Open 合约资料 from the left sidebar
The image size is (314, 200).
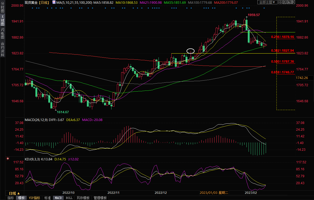[2, 49]
